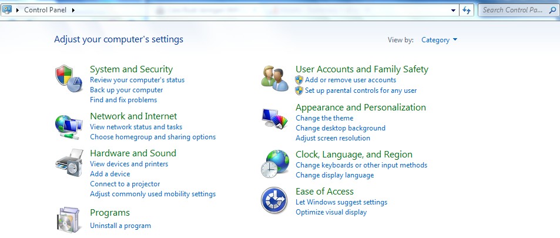This screenshot has width=560, height=238.
Task: Select Uninstall a program
Action: [120, 226]
